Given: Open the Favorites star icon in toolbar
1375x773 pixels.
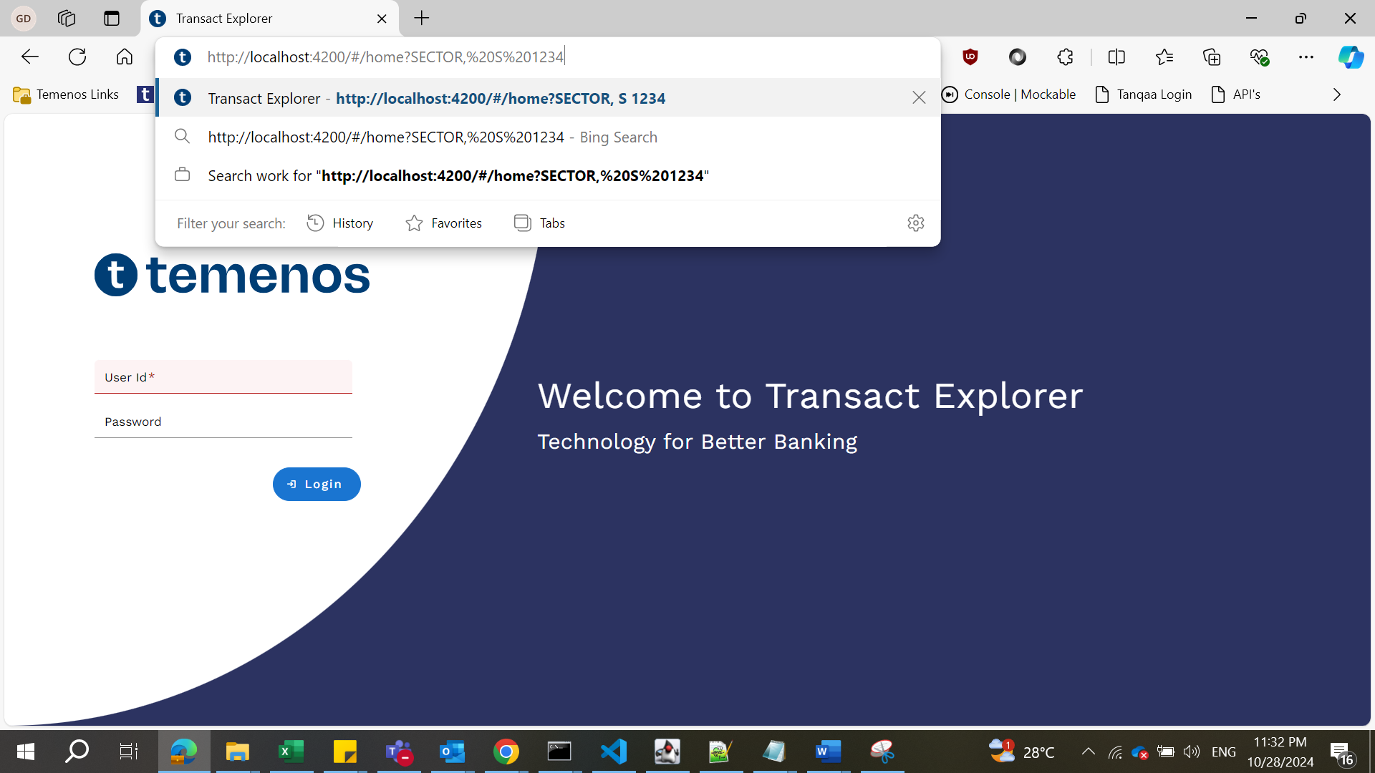Looking at the screenshot, I should (1164, 57).
